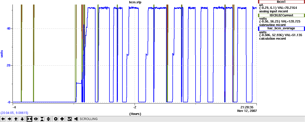Click the vertical zoom-in hourglass icon
The image size is (305, 122).
[x=42, y=119]
